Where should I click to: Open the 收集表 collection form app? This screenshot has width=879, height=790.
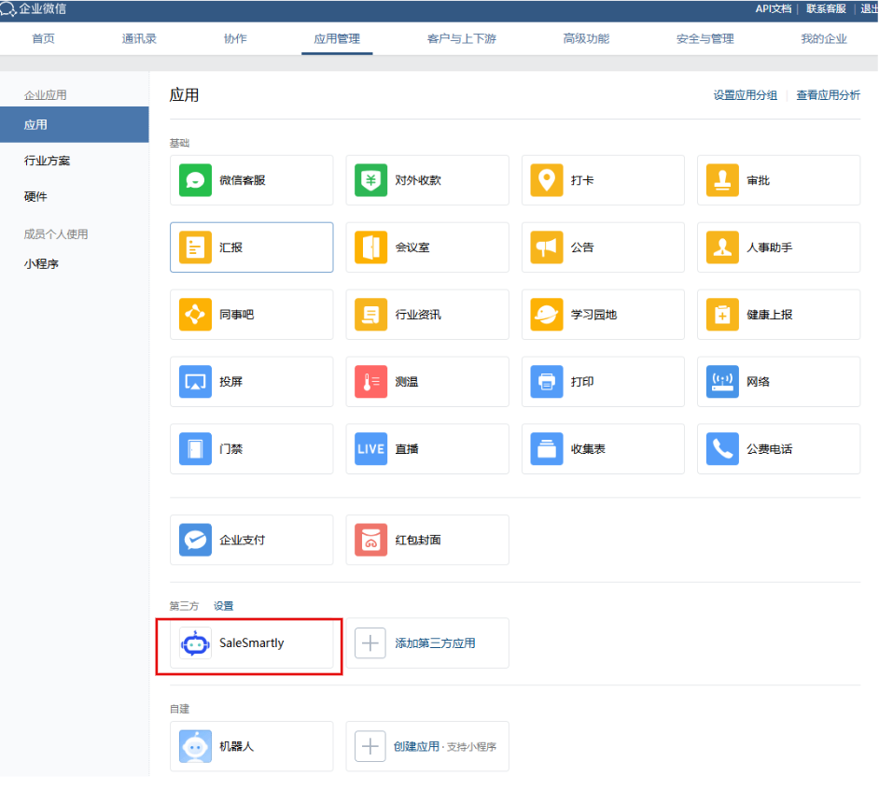[603, 448]
